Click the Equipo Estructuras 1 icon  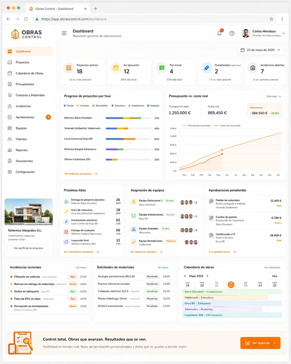click(134, 202)
